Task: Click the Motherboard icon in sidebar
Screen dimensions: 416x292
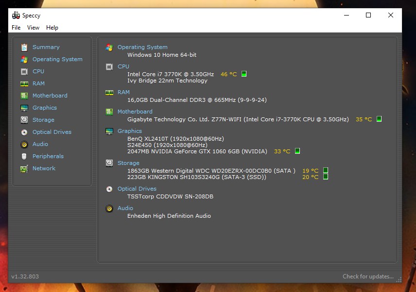Action: [x=24, y=96]
